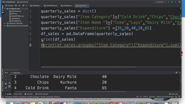Open the Run bottom tool tab
Viewport: 185px width, 104px height.
[8, 94]
